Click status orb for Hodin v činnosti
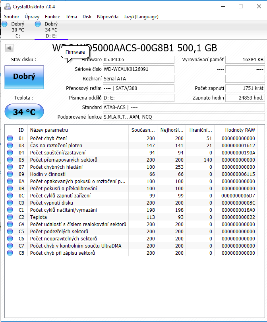This screenshot has height=322, width=267. pos(10,174)
